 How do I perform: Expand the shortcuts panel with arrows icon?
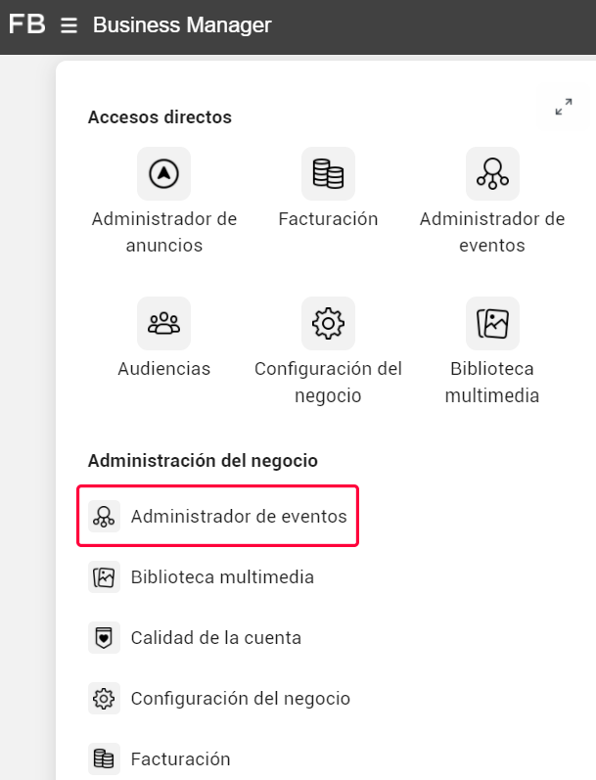click(564, 107)
